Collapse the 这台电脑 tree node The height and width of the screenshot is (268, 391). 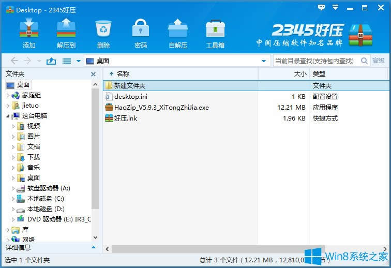(x=8, y=116)
